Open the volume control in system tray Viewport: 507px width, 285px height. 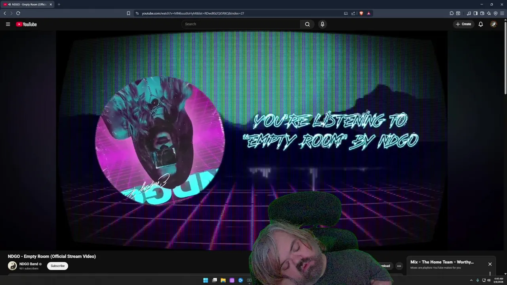point(489,280)
